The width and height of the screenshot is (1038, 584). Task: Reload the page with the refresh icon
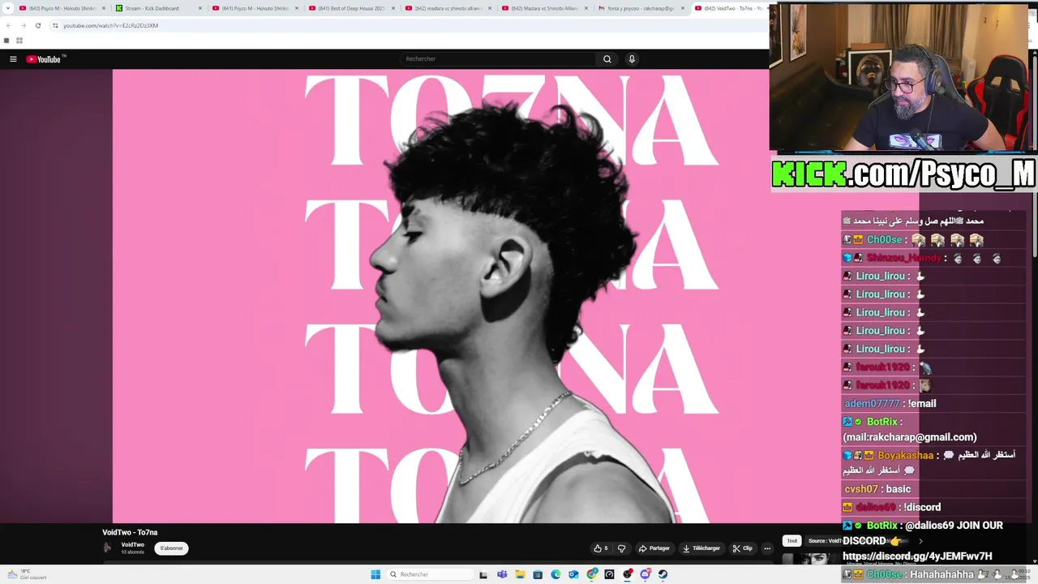pyautogui.click(x=37, y=25)
